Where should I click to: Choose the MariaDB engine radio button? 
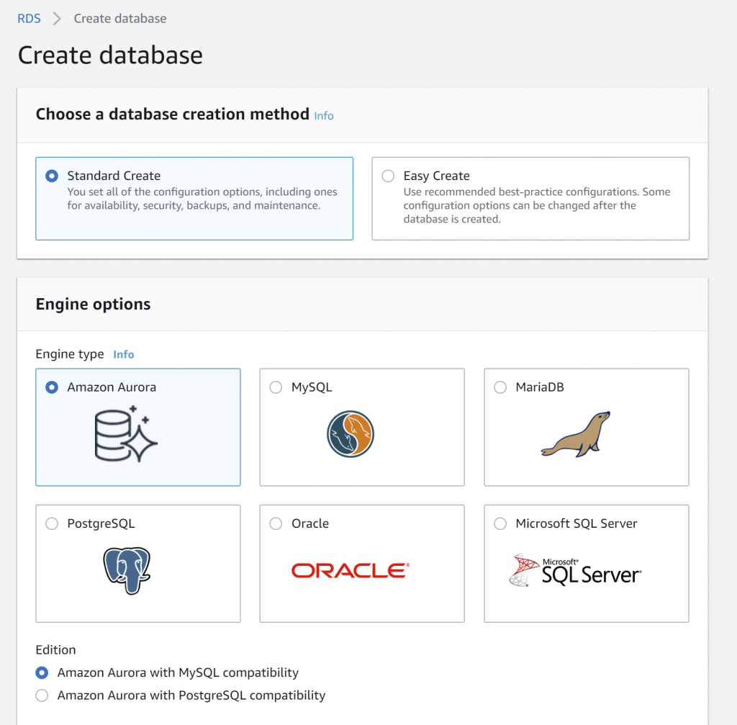coord(500,387)
